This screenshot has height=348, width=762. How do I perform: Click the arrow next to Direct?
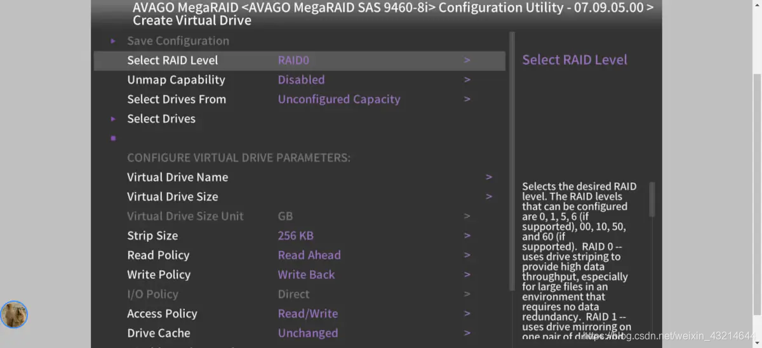tap(467, 294)
